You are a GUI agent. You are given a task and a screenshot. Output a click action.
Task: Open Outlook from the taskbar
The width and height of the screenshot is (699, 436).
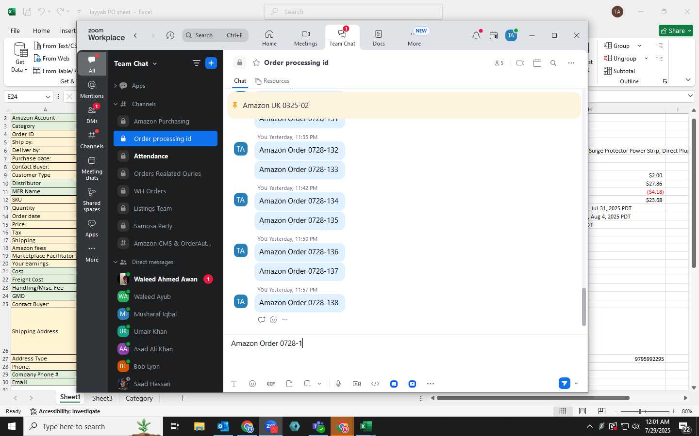tap(223, 426)
